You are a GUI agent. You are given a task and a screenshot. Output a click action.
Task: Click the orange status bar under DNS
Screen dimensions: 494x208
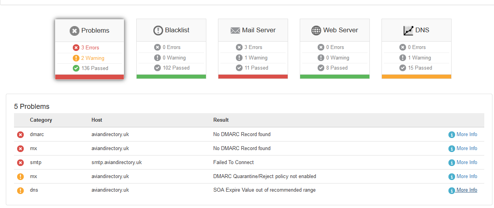[x=417, y=77]
